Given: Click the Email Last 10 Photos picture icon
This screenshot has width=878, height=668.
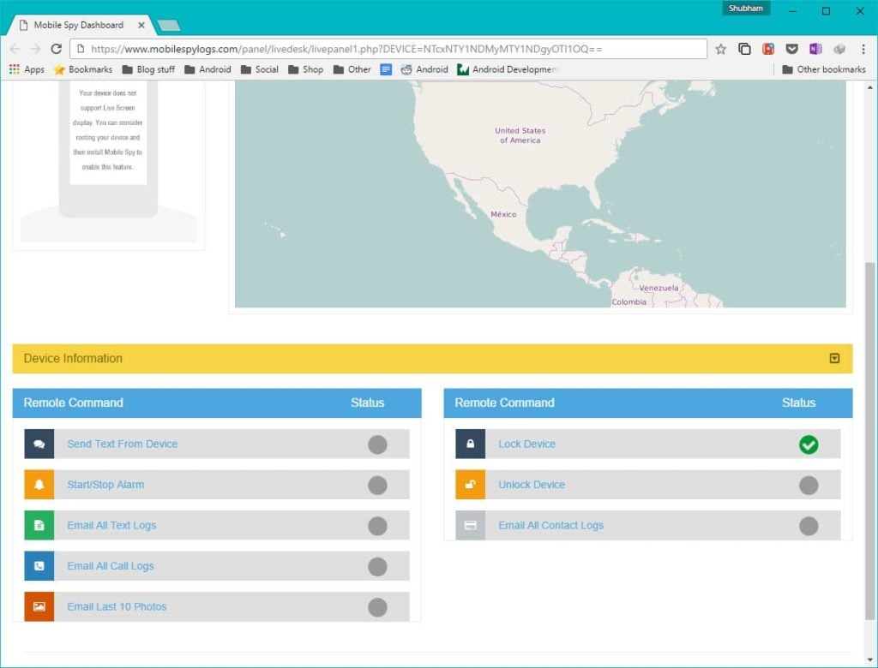Looking at the screenshot, I should pyautogui.click(x=39, y=606).
